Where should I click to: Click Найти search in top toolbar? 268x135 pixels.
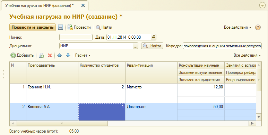point(104,27)
